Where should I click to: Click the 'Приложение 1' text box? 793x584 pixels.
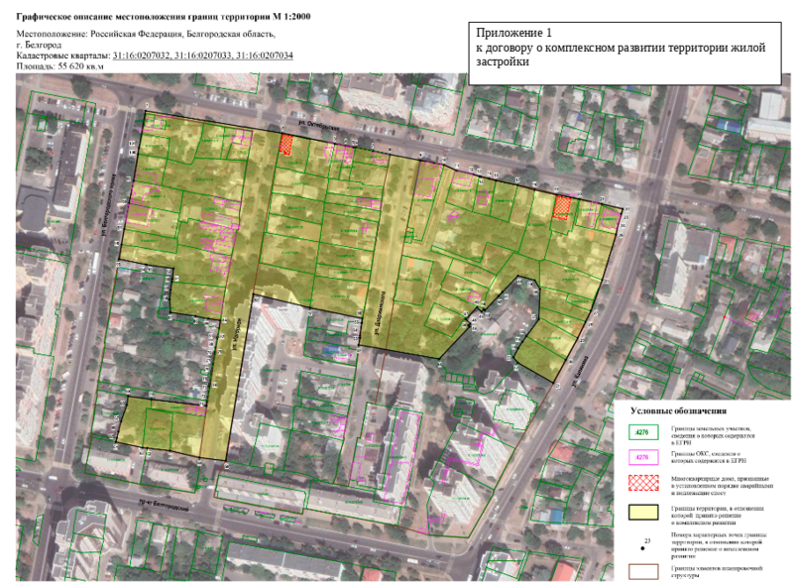tap(624, 53)
